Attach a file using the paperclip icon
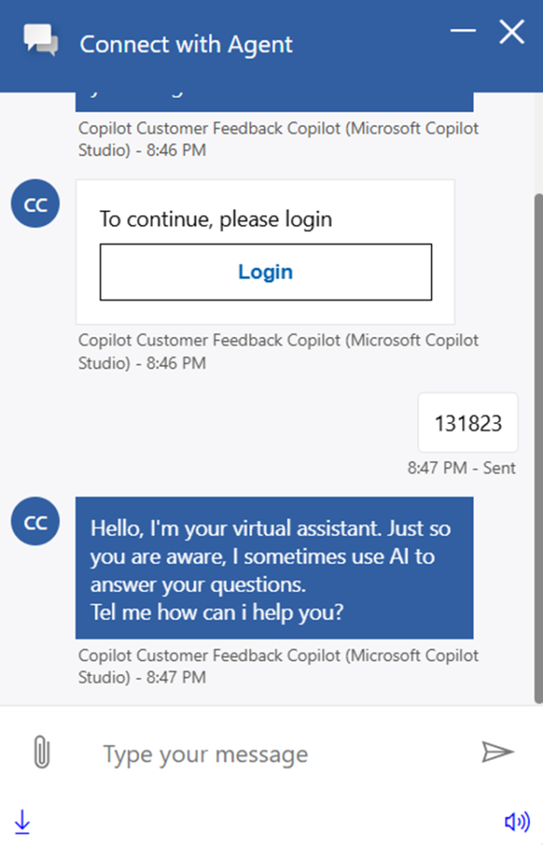Screen dimensions: 543x845 click(40, 753)
